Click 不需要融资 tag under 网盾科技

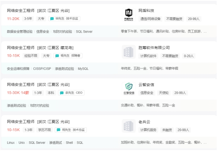[174, 19]
